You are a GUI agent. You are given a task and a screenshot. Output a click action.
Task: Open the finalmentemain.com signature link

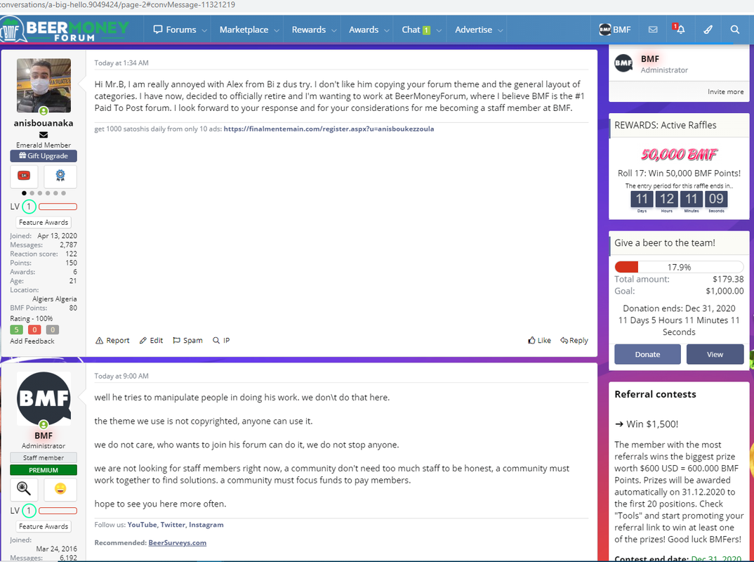329,129
